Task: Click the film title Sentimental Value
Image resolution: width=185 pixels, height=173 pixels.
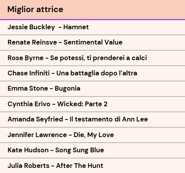Action: [93, 42]
